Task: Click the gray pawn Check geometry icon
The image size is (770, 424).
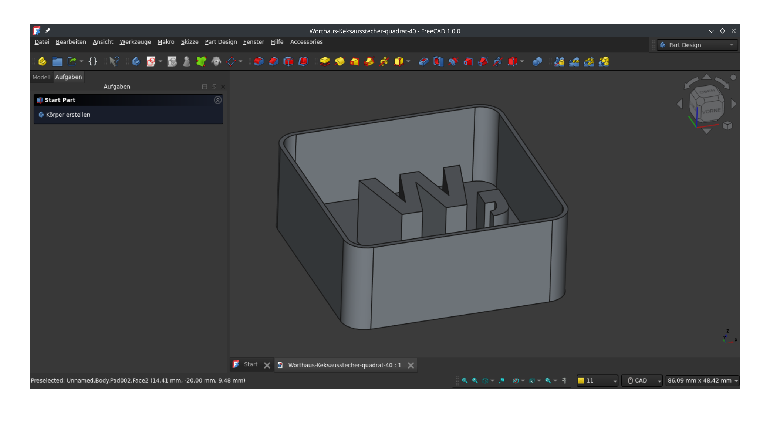Action: pyautogui.click(x=187, y=61)
